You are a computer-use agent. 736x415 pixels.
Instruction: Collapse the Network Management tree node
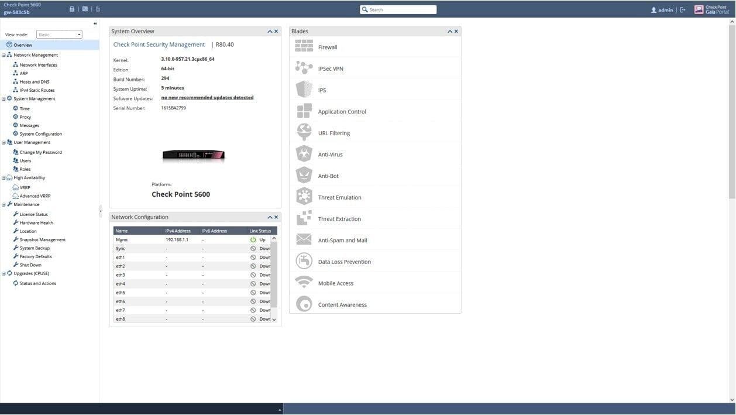(5, 54)
